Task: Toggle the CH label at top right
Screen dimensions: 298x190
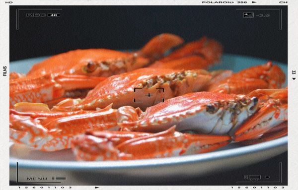Action: tap(283, 2)
